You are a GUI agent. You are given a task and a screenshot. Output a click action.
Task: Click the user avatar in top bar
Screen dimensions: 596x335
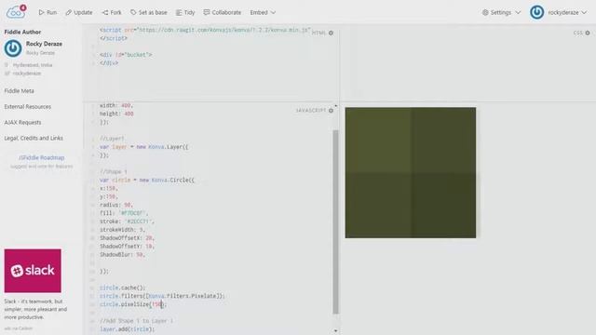(536, 12)
